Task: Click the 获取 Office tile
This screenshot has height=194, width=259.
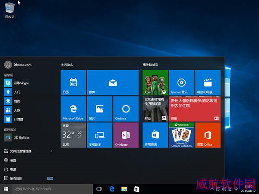Action: point(208,135)
